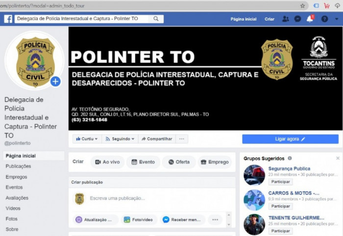Select Avaliações in the sidebar
This screenshot has width=343, height=236.
[17, 198]
